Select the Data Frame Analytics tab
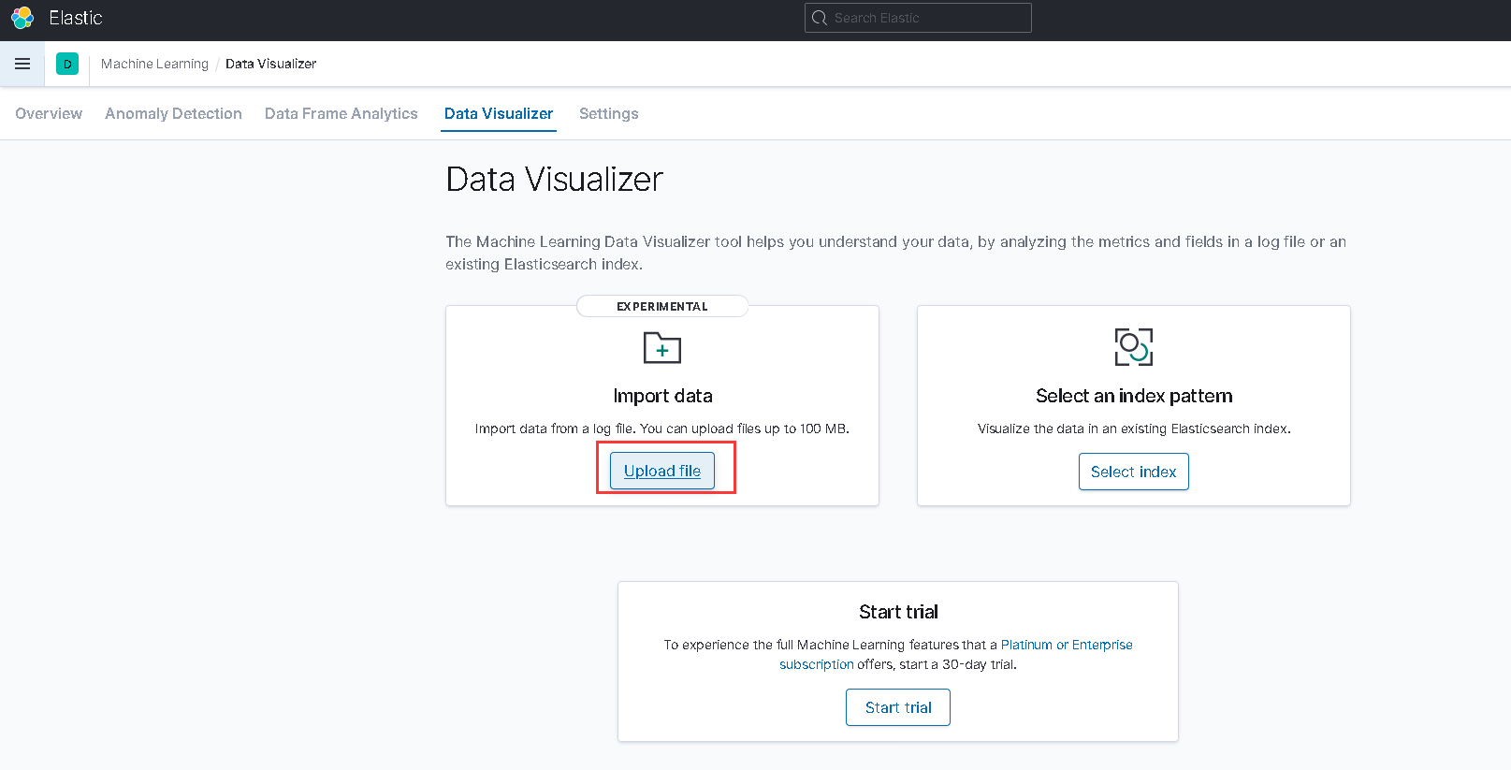This screenshot has height=770, width=1511. point(341,113)
